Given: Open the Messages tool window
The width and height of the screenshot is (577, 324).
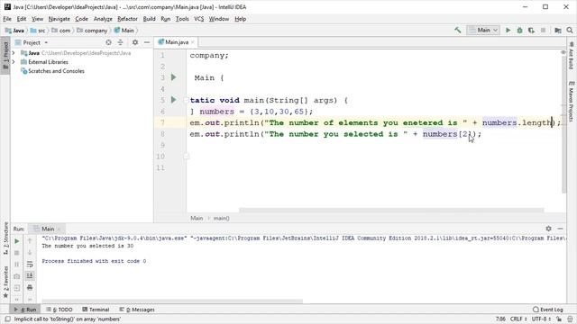Looking at the screenshot, I should [x=137, y=310].
